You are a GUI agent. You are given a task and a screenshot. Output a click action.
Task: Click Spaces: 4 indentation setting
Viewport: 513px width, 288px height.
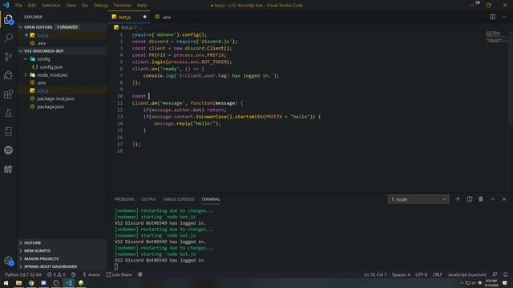[401, 274]
